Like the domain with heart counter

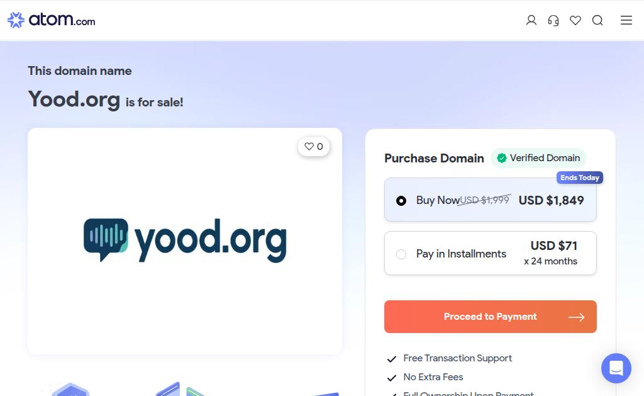point(314,147)
